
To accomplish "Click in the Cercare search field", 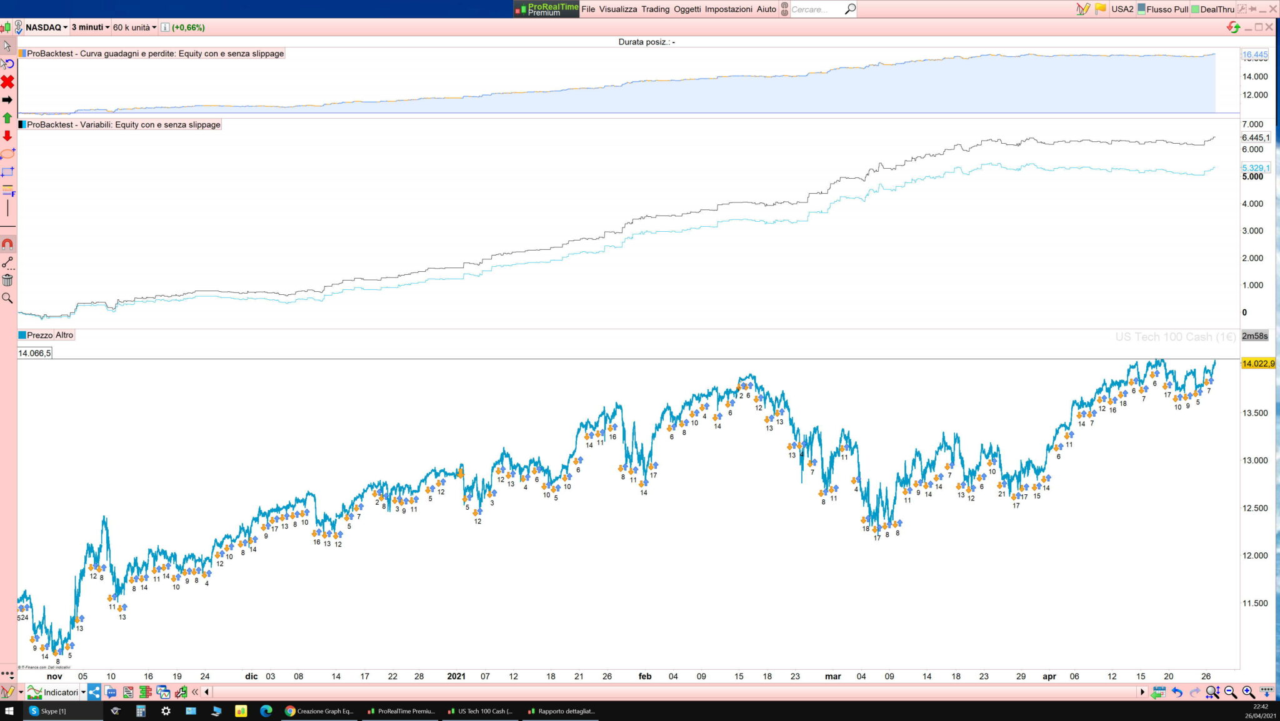I will (816, 9).
